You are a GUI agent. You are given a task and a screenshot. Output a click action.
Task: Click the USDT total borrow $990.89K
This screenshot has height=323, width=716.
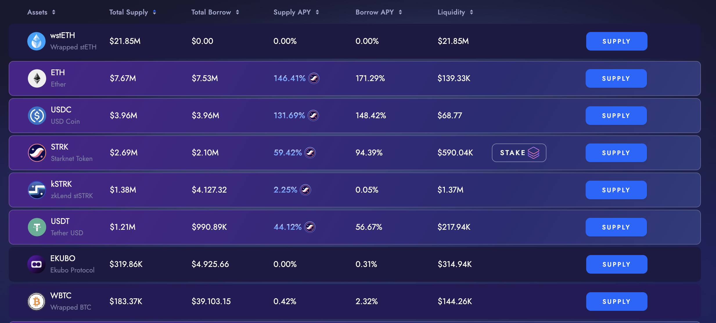(x=209, y=227)
